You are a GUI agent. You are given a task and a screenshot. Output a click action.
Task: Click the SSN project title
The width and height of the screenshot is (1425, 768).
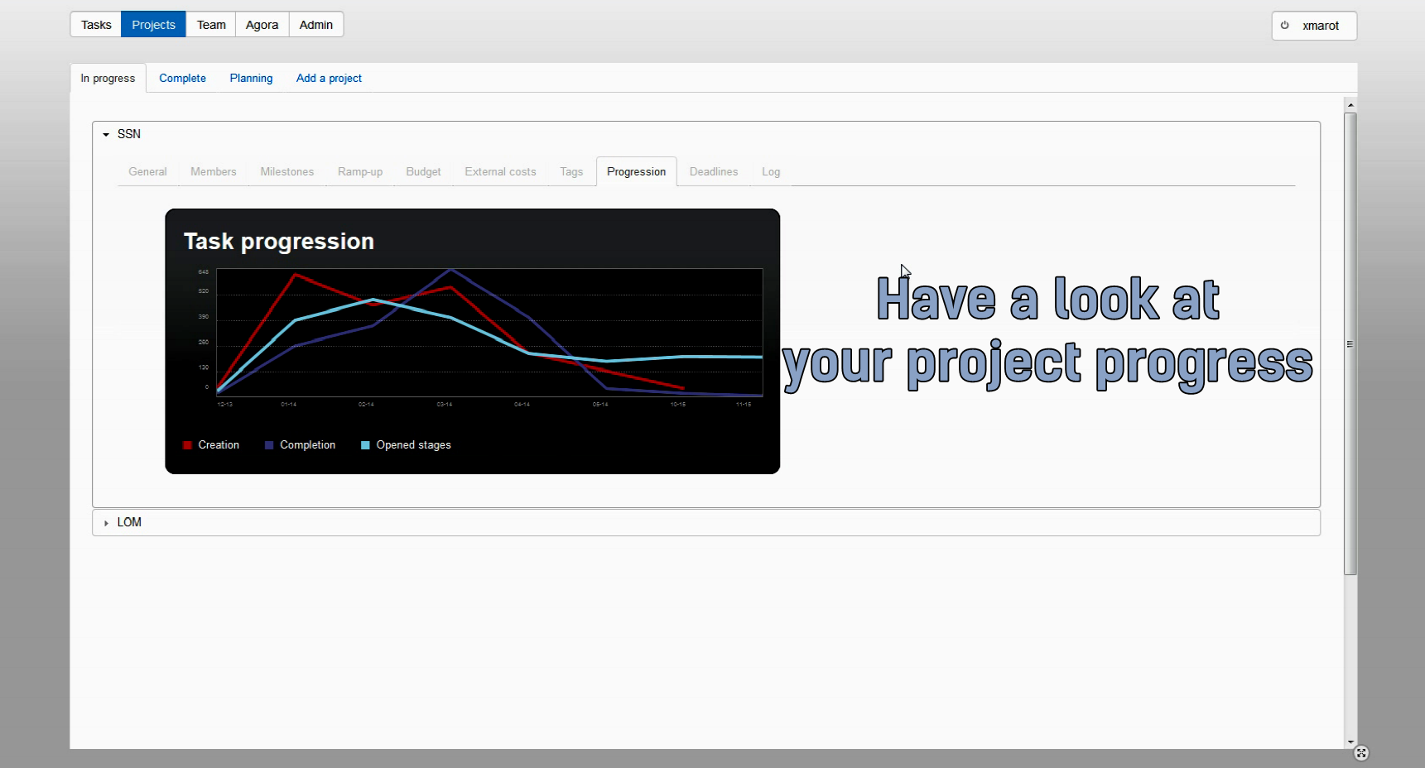coord(129,134)
